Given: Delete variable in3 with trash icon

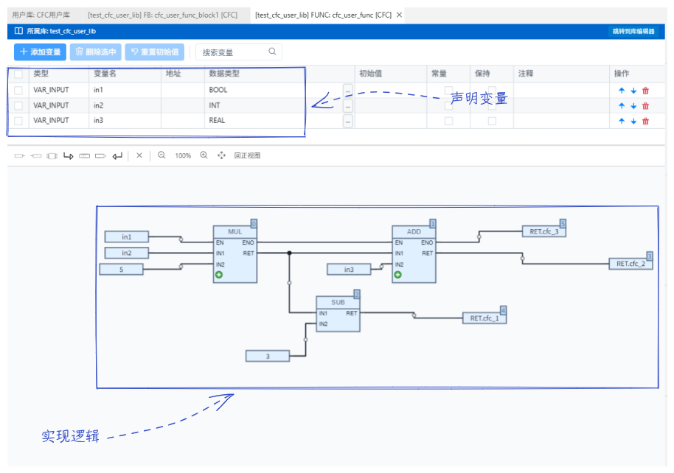Looking at the screenshot, I should [646, 121].
